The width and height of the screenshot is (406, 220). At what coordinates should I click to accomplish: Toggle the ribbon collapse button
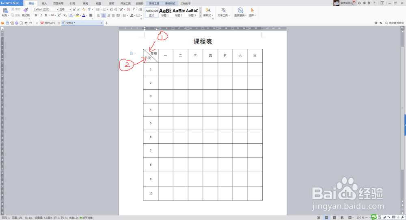[x=382, y=3]
